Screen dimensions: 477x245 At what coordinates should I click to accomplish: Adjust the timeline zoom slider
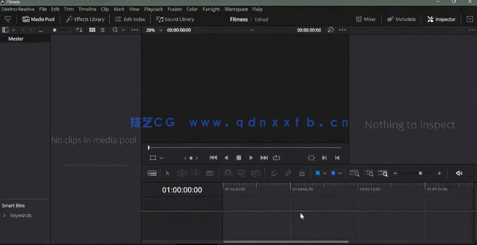(x=419, y=173)
